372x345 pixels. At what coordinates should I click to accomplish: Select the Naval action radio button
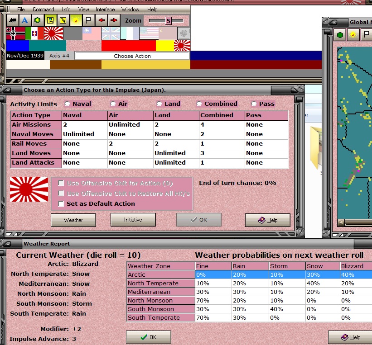click(68, 104)
